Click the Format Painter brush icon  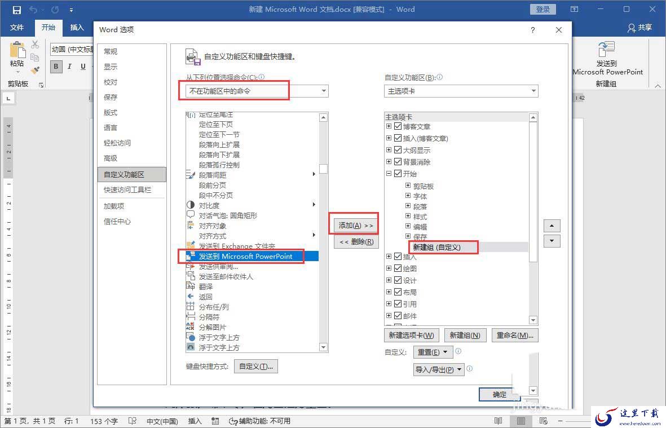[36, 69]
